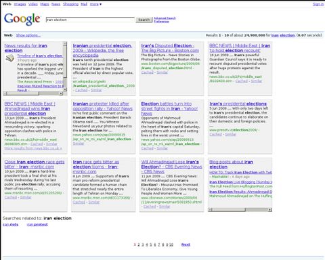325x260 pixels.
Task: Open the 'more' dropdown in top navigation
Action: pyautogui.click(x=95, y=4)
